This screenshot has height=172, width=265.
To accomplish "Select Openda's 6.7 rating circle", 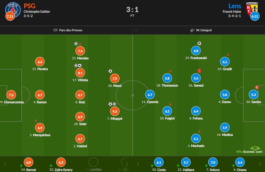I will (150, 95).
